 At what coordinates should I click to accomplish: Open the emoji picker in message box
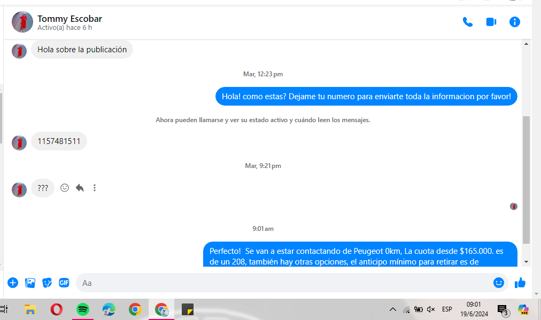pos(499,283)
